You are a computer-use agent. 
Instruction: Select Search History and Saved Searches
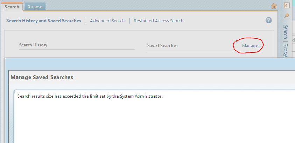tap(44, 21)
